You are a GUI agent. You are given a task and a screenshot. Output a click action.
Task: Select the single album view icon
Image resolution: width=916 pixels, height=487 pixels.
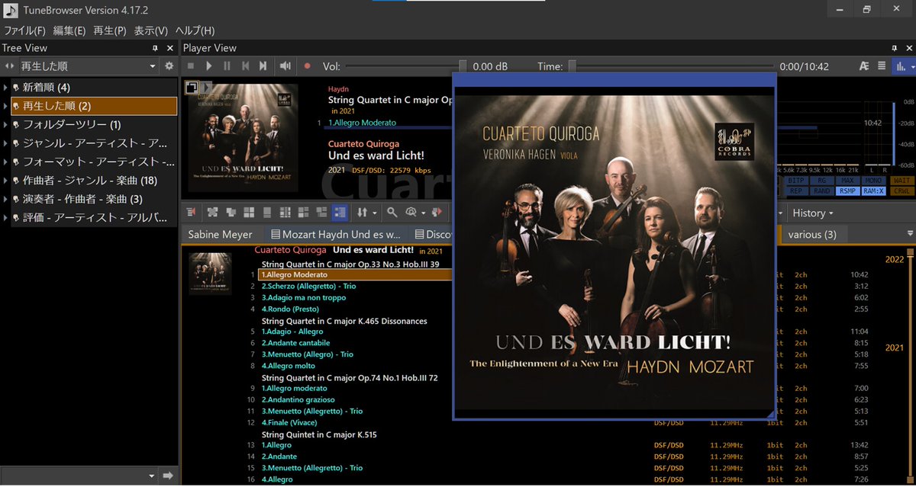pyautogui.click(x=267, y=212)
